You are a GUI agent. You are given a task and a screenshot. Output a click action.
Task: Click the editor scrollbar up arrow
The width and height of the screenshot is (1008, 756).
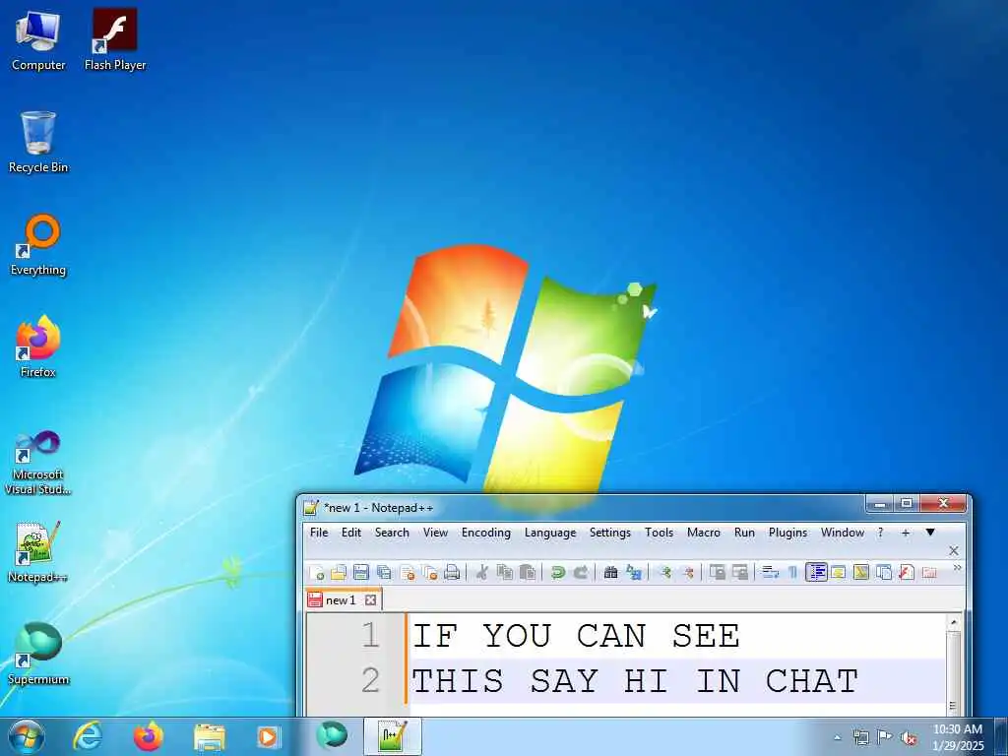point(953,622)
